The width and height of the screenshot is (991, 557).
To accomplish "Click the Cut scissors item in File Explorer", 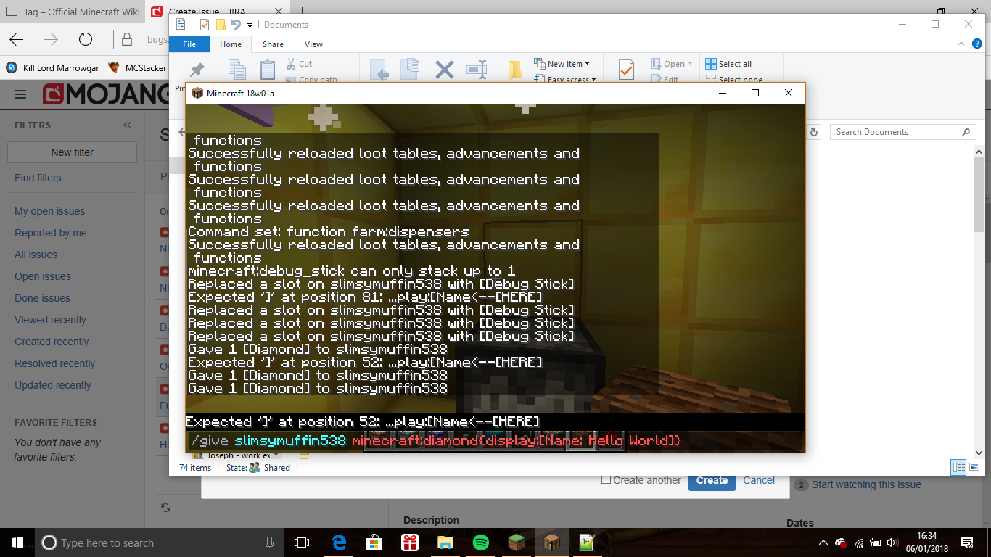I will coord(299,64).
